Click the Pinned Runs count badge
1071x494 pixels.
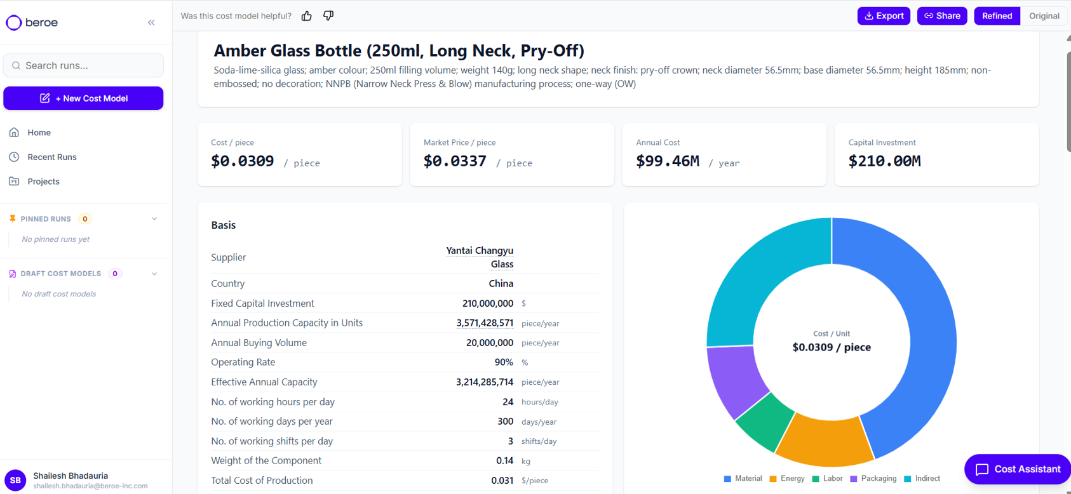coord(85,219)
